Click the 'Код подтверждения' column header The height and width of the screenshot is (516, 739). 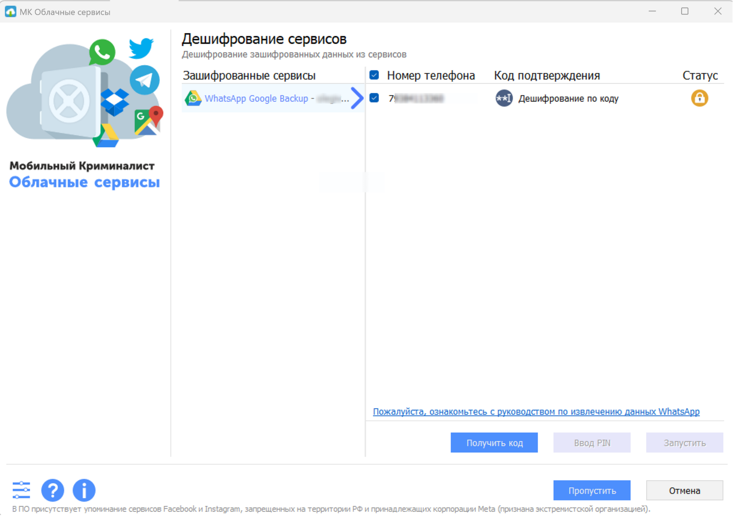pyautogui.click(x=547, y=76)
